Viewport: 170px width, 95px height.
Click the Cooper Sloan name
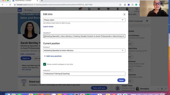127,85
